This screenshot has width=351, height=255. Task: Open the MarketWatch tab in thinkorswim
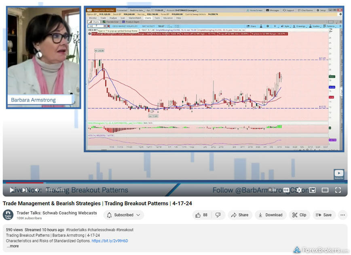coord(135,18)
